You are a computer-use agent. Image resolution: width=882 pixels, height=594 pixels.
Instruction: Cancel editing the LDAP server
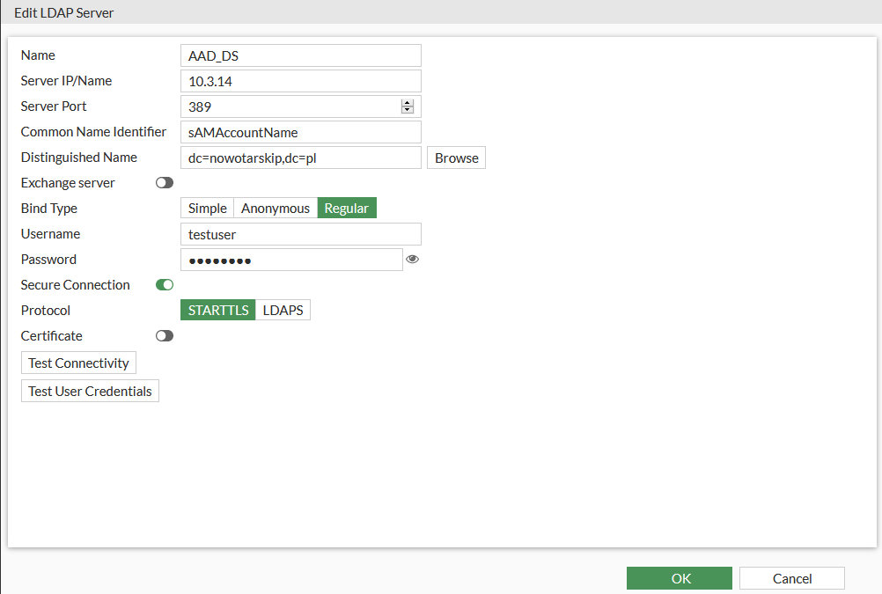coord(791,578)
